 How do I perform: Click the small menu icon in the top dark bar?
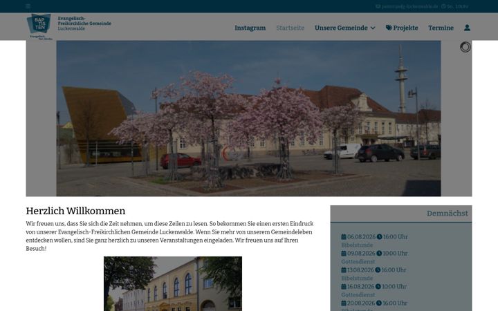tap(28, 6)
